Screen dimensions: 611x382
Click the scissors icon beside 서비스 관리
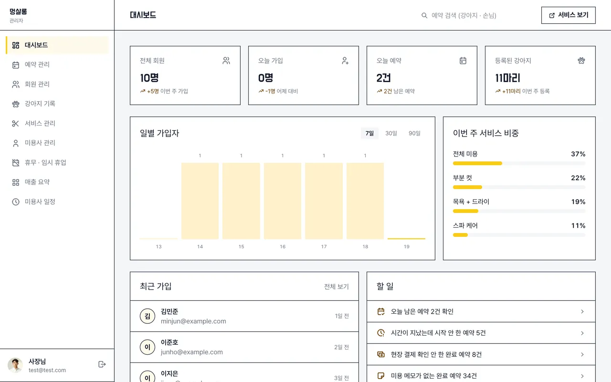coord(16,124)
